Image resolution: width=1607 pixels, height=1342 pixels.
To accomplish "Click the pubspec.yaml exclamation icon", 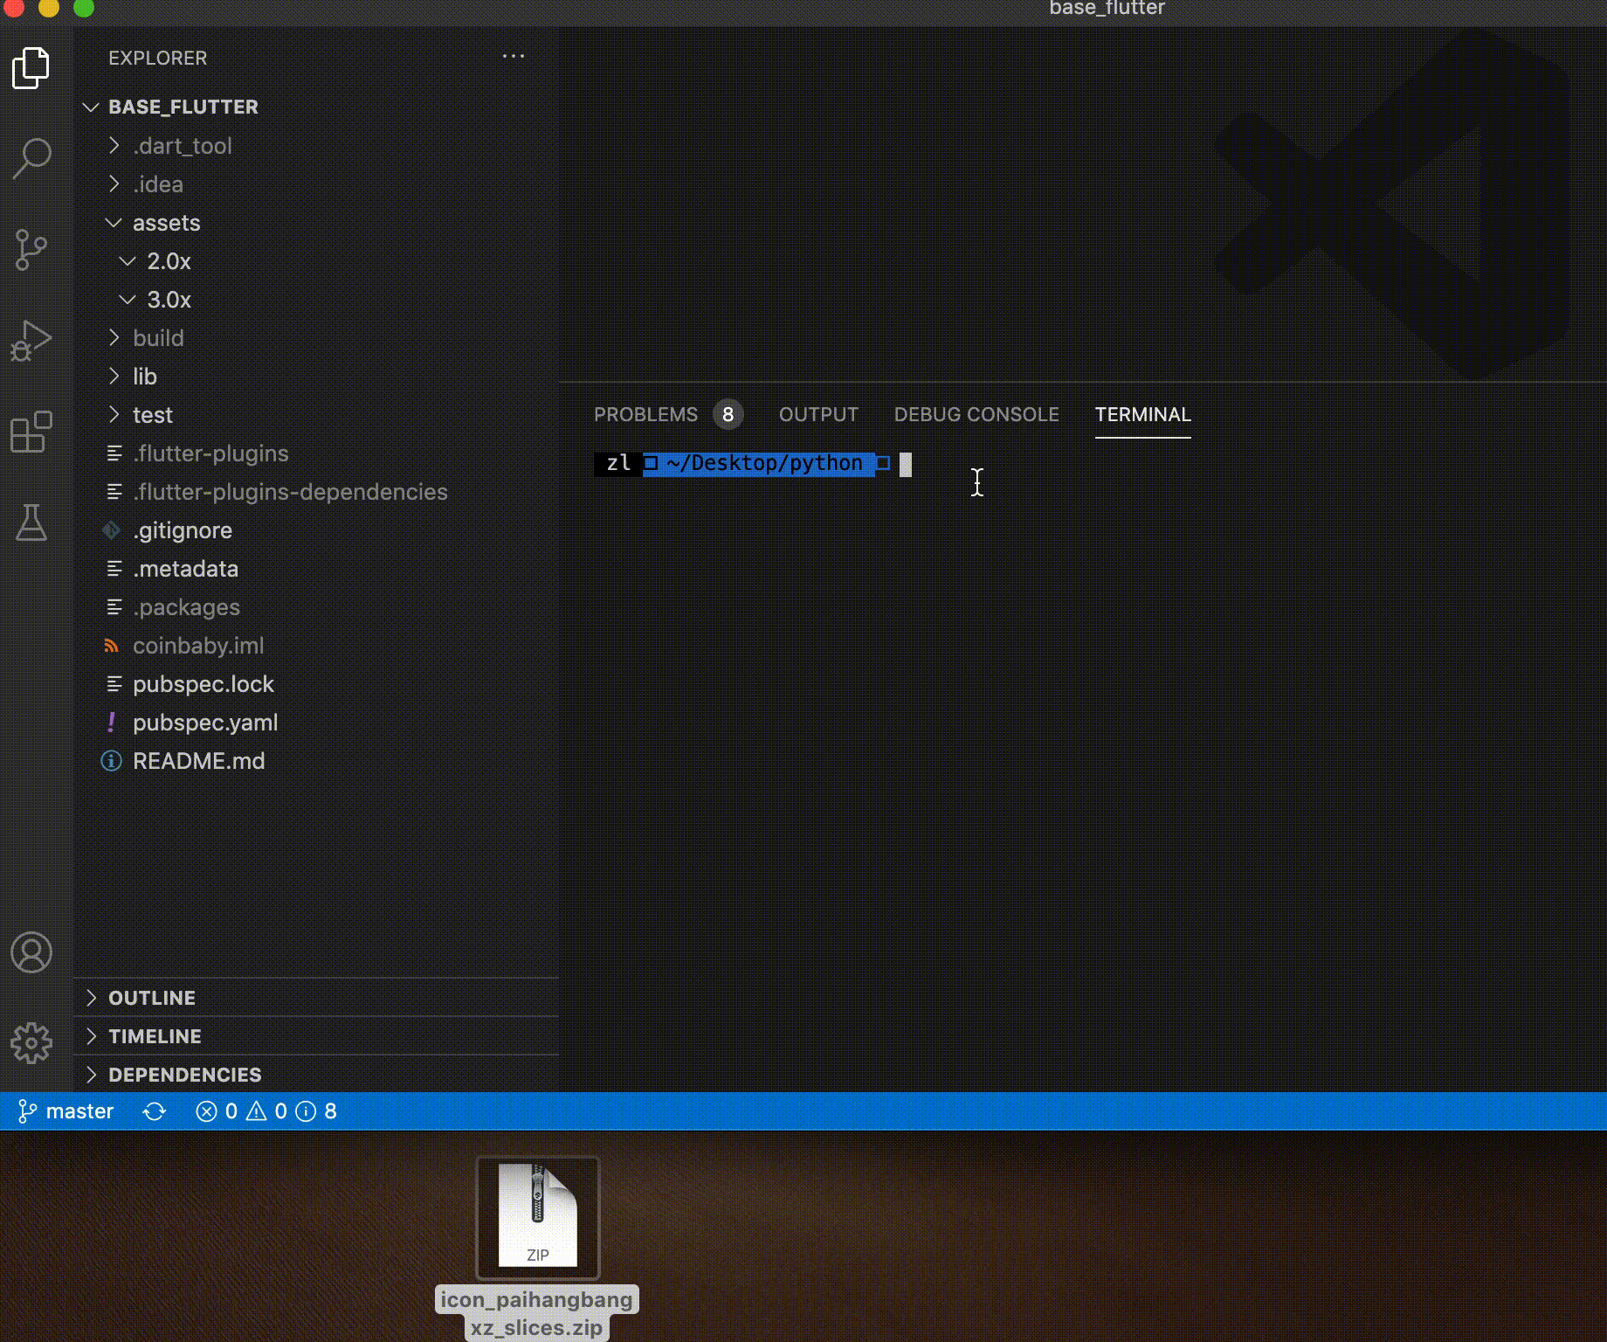I will [111, 723].
